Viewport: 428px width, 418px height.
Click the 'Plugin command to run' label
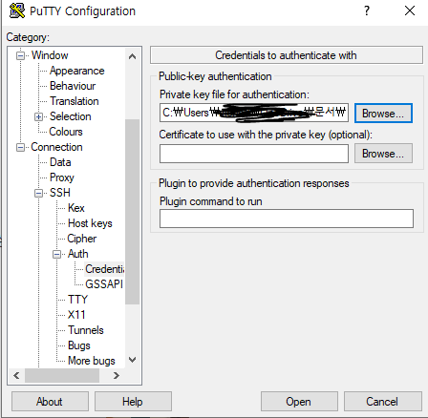211,201
